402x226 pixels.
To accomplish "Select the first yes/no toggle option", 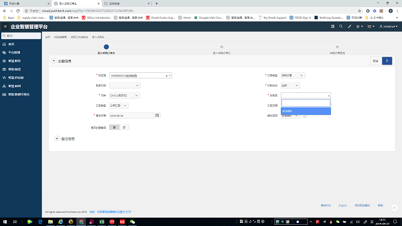I will click(x=114, y=127).
